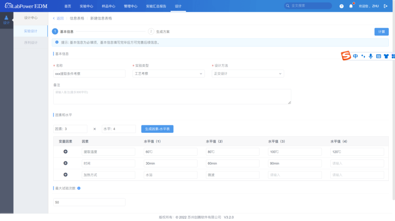
Task: Click the LabPower EDM logo
Action: click(x=26, y=6)
